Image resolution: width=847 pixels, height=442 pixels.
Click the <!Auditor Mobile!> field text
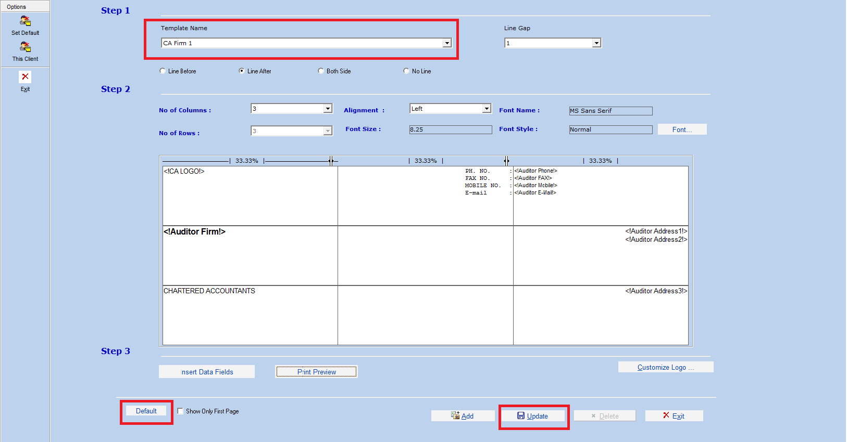535,185
